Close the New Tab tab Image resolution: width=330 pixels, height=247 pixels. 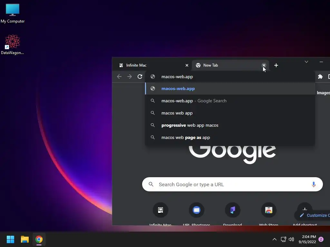point(264,65)
